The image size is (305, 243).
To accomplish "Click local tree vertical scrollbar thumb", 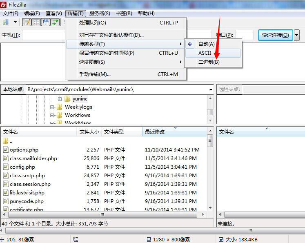I will (210, 112).
